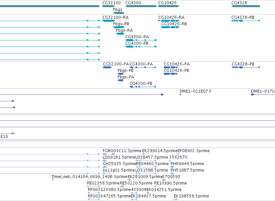Select the EK281009.5prime EST label
This screenshot has height=201, width=275.
[x=145, y=177]
